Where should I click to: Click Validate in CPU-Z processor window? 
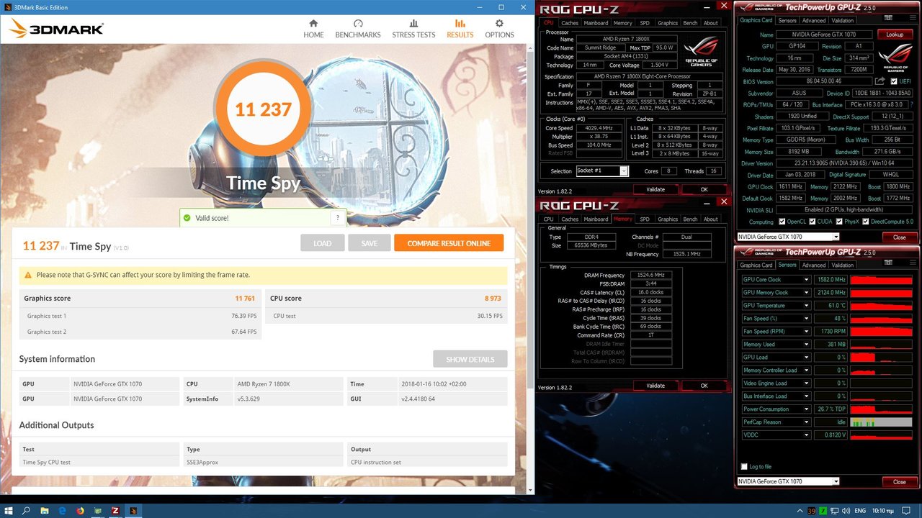coord(655,189)
